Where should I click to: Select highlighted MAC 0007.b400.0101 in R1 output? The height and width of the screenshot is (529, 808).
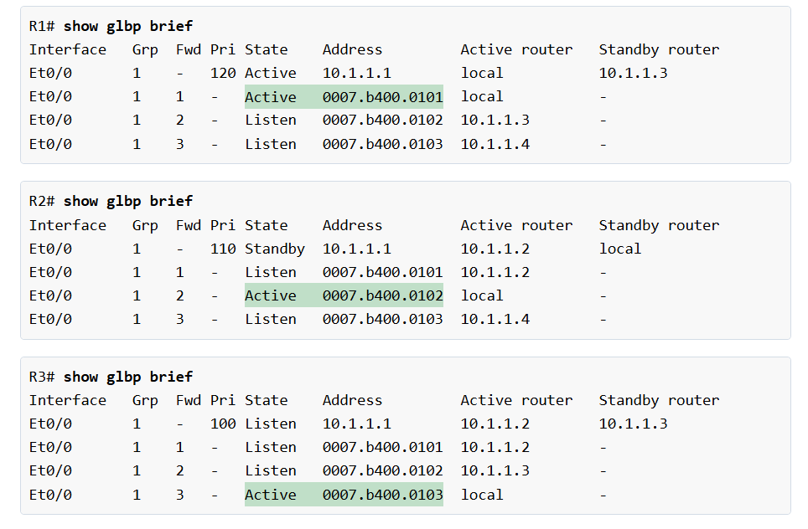pyautogui.click(x=382, y=97)
